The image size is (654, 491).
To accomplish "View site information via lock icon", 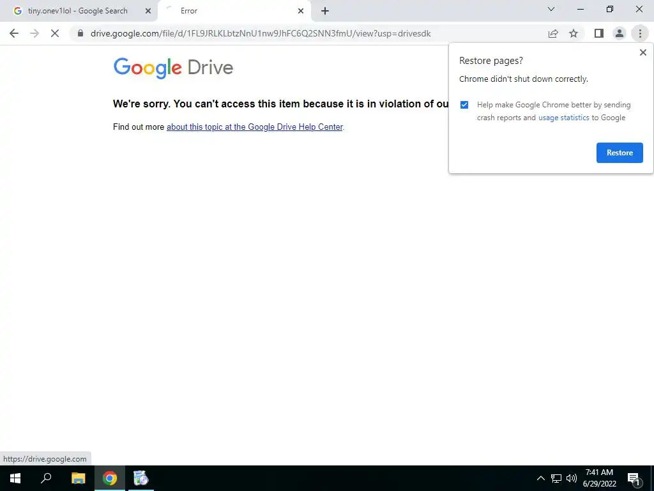I will pos(80,33).
